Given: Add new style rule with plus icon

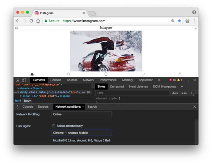Looking at the screenshot, I should (x=191, y=93).
